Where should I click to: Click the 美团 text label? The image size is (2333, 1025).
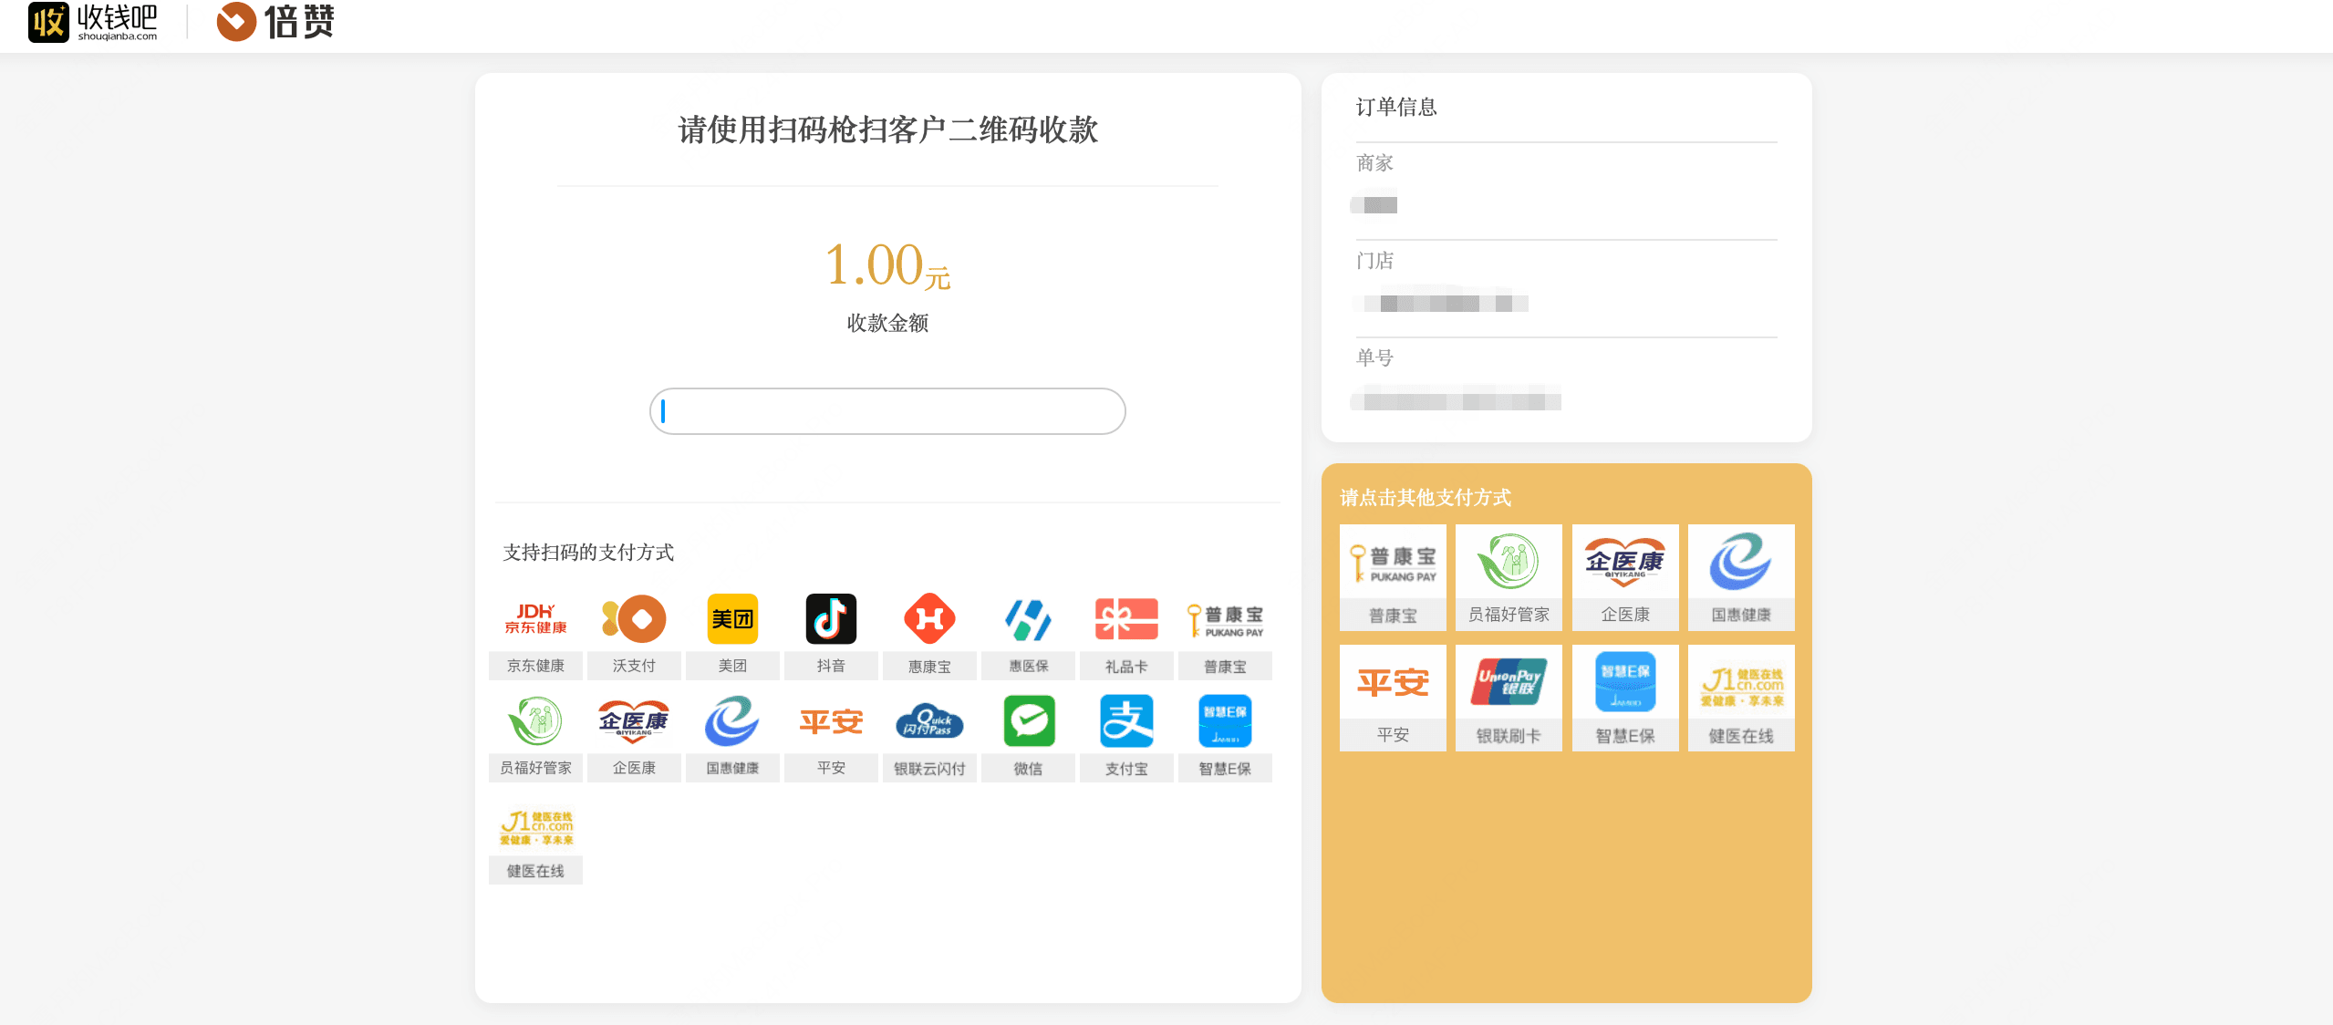click(732, 666)
